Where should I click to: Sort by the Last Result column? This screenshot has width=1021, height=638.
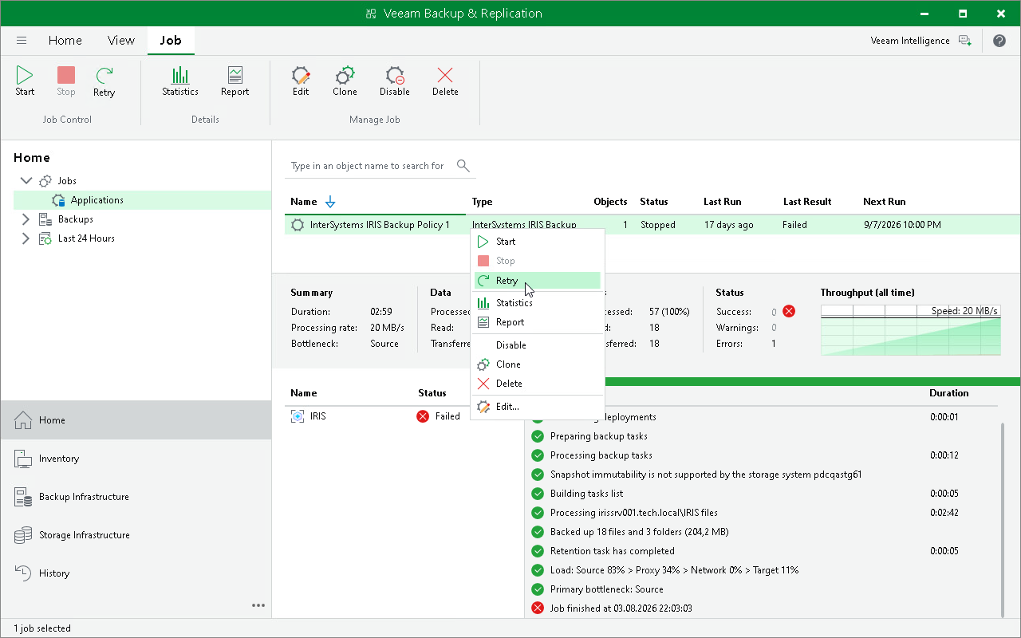807,202
